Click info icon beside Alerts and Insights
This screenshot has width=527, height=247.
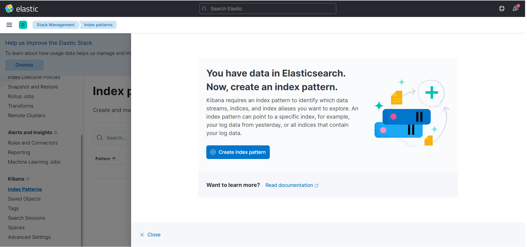click(x=56, y=133)
